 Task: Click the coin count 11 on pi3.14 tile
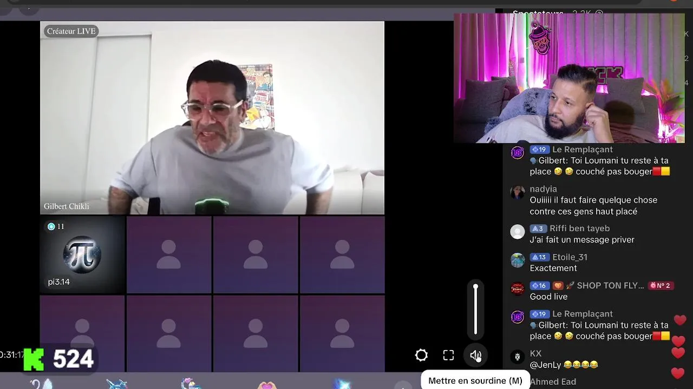pyautogui.click(x=56, y=226)
